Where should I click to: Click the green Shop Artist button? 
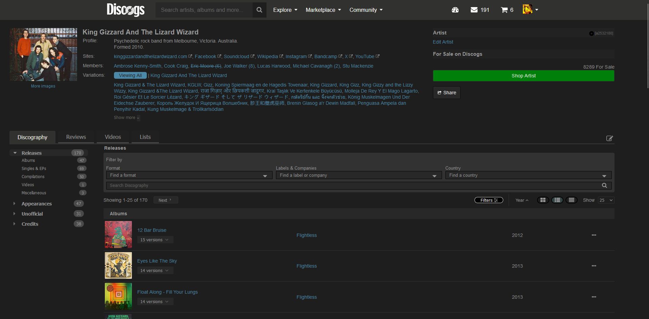click(x=524, y=76)
